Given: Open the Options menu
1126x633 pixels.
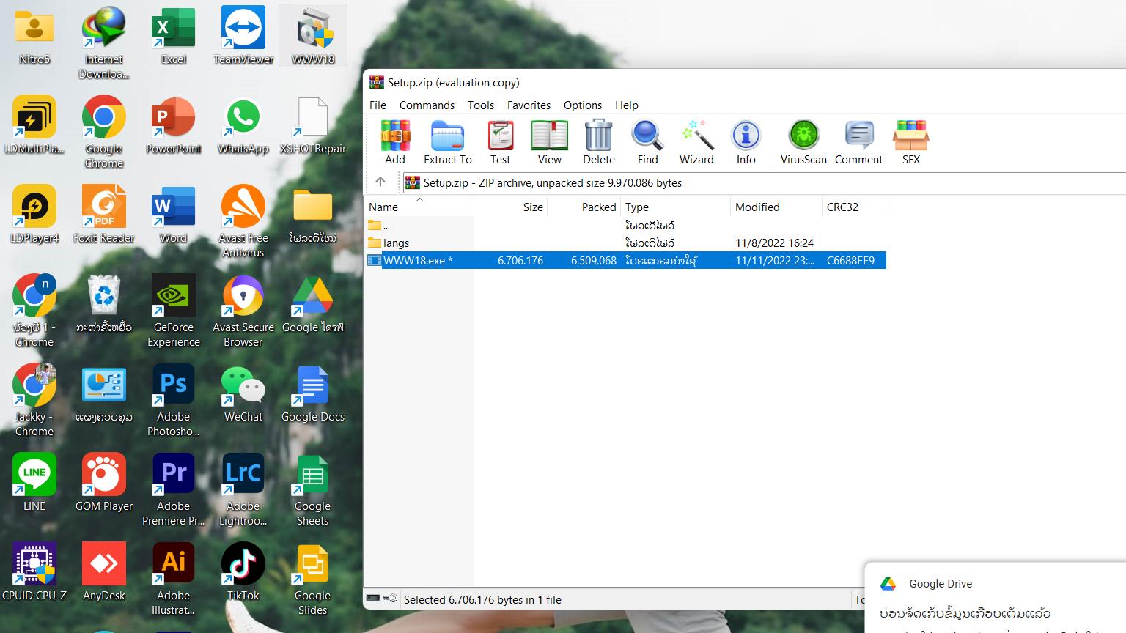Looking at the screenshot, I should [x=582, y=105].
